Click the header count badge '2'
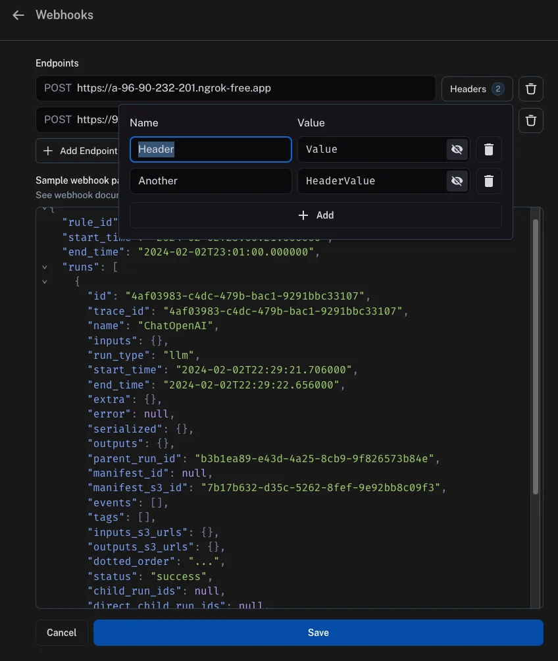 click(497, 89)
